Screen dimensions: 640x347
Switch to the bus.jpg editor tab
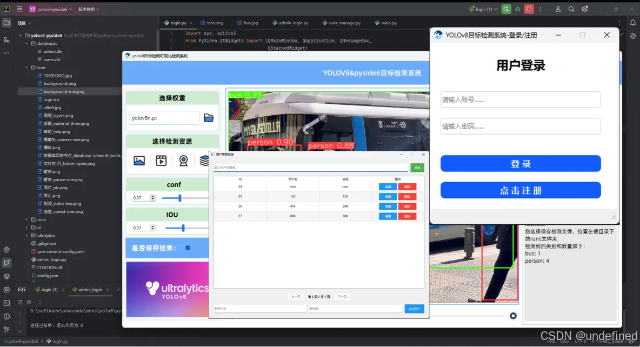[248, 23]
